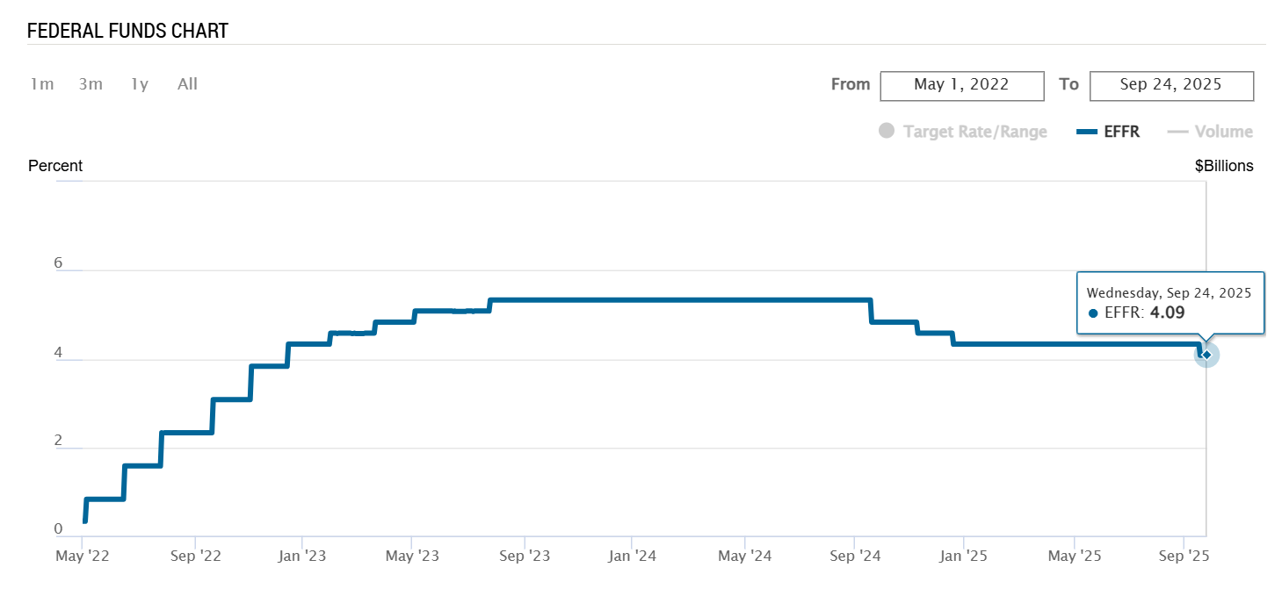Toggle the EFFR series label in legend
1282x589 pixels.
point(1122,132)
